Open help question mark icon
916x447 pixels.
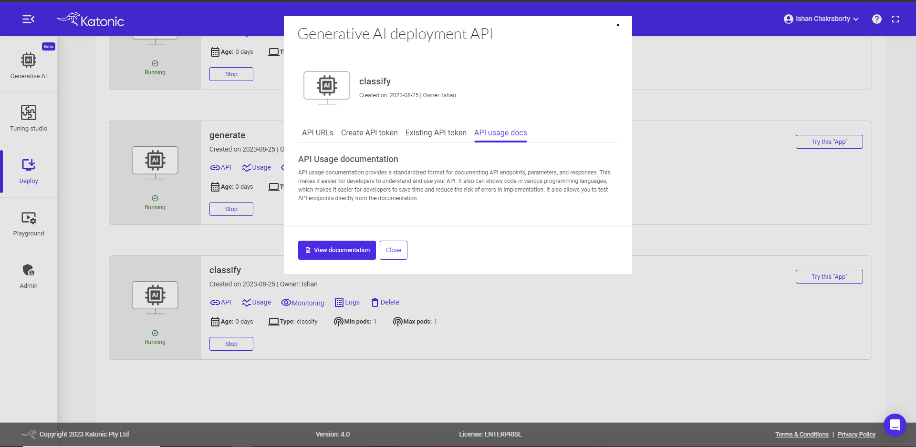pos(877,19)
